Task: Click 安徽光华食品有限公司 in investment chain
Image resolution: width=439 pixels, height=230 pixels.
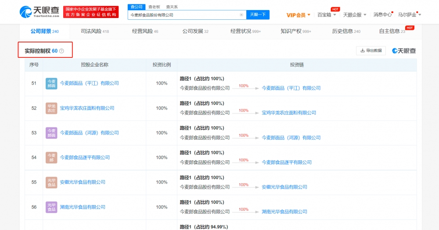Action: 284,187
